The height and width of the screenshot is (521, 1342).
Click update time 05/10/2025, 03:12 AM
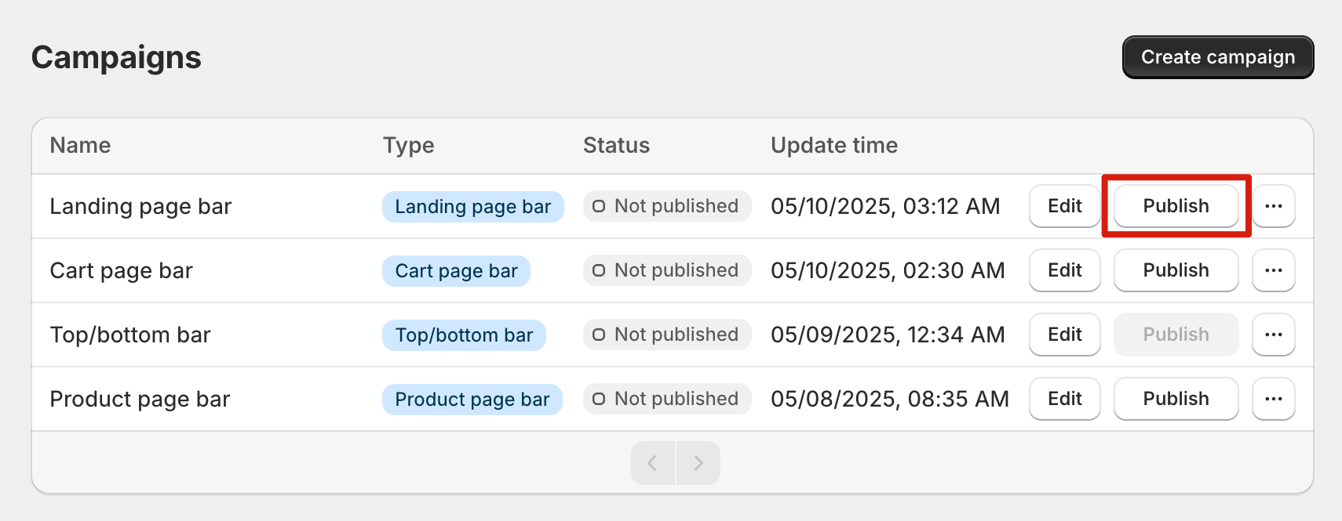click(885, 206)
